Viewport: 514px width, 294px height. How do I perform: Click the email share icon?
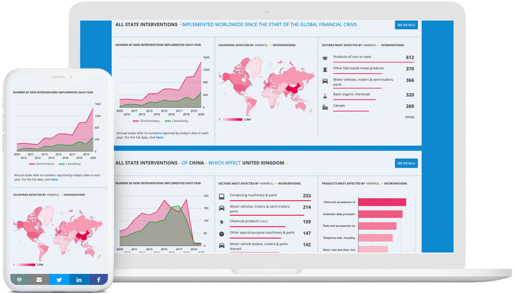39,279
